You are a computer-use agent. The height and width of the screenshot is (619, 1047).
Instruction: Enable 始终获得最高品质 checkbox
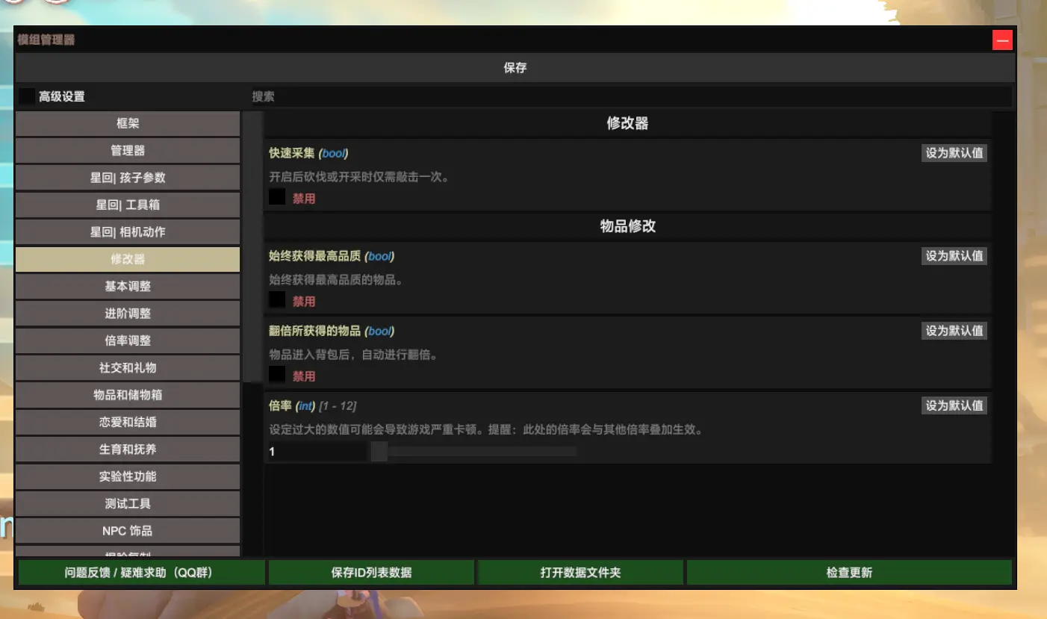pos(277,300)
